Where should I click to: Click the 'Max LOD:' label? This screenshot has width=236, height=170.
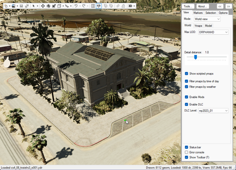click(x=190, y=32)
